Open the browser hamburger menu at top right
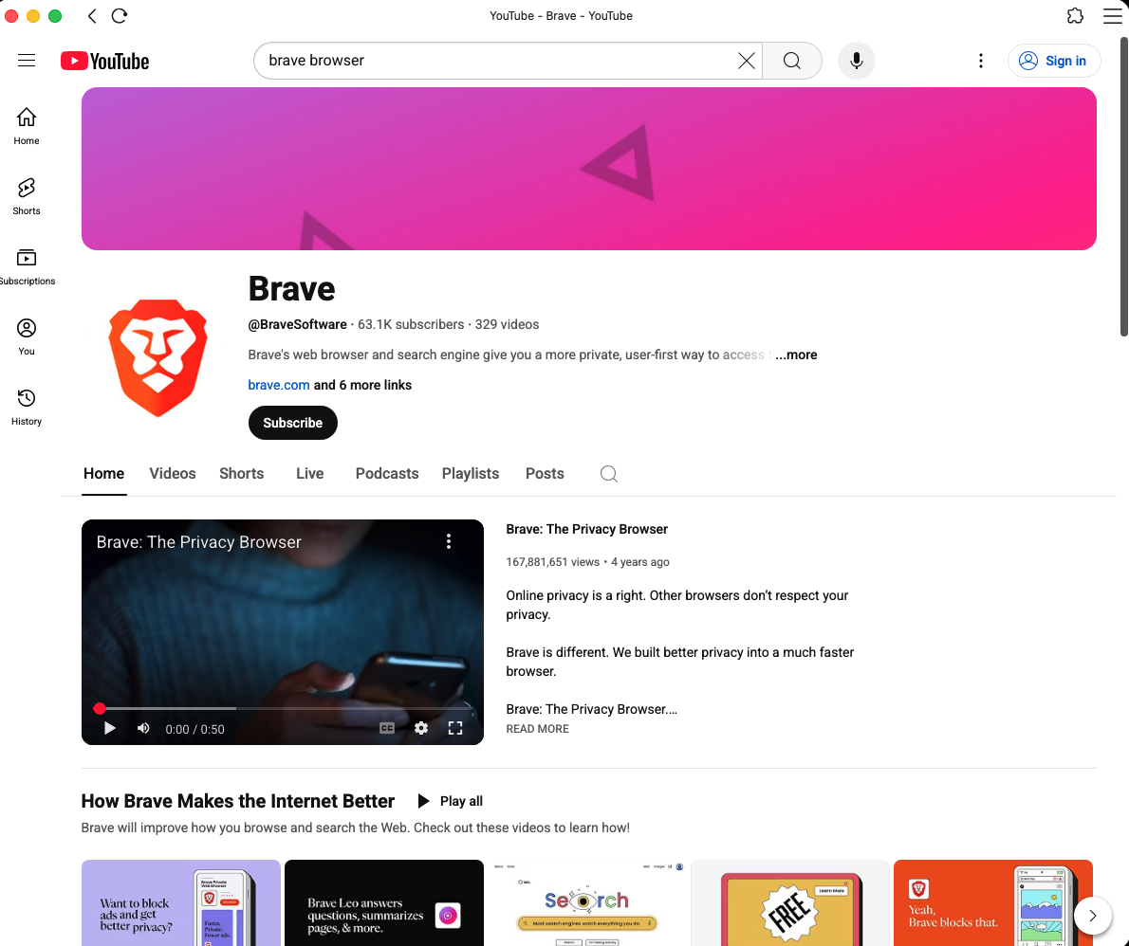The height and width of the screenshot is (946, 1129). [x=1113, y=16]
